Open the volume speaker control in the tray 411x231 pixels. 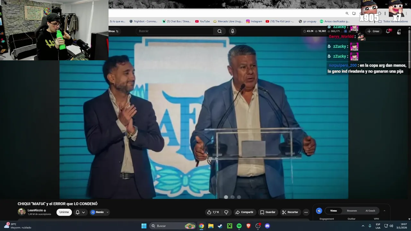click(x=391, y=226)
